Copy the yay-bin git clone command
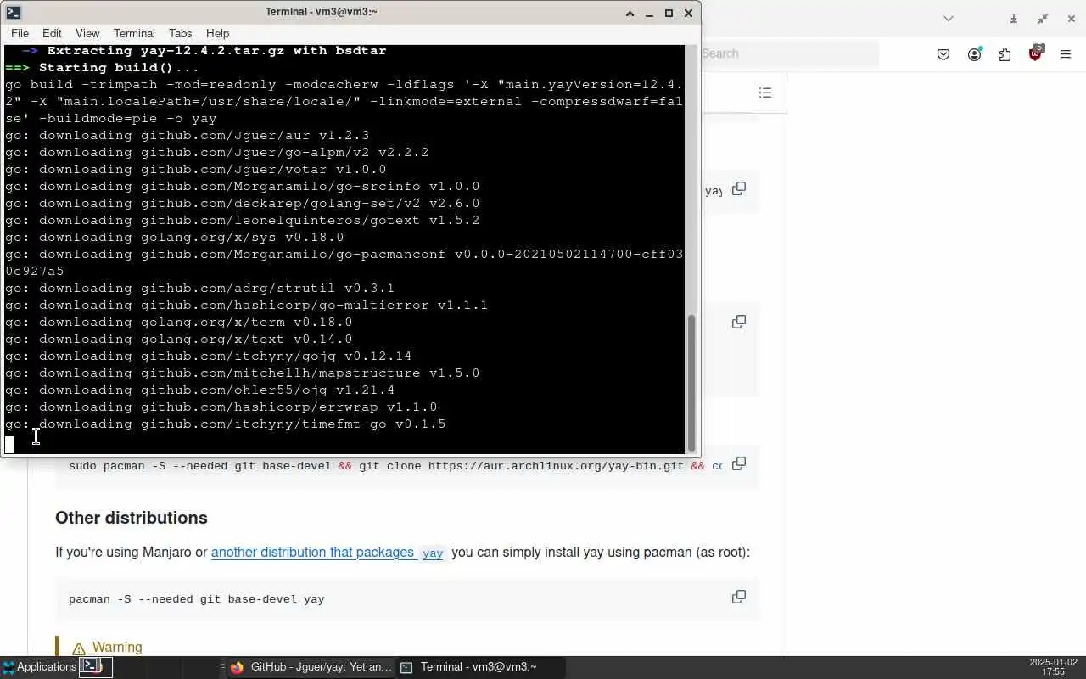1086x679 pixels. pos(739,463)
